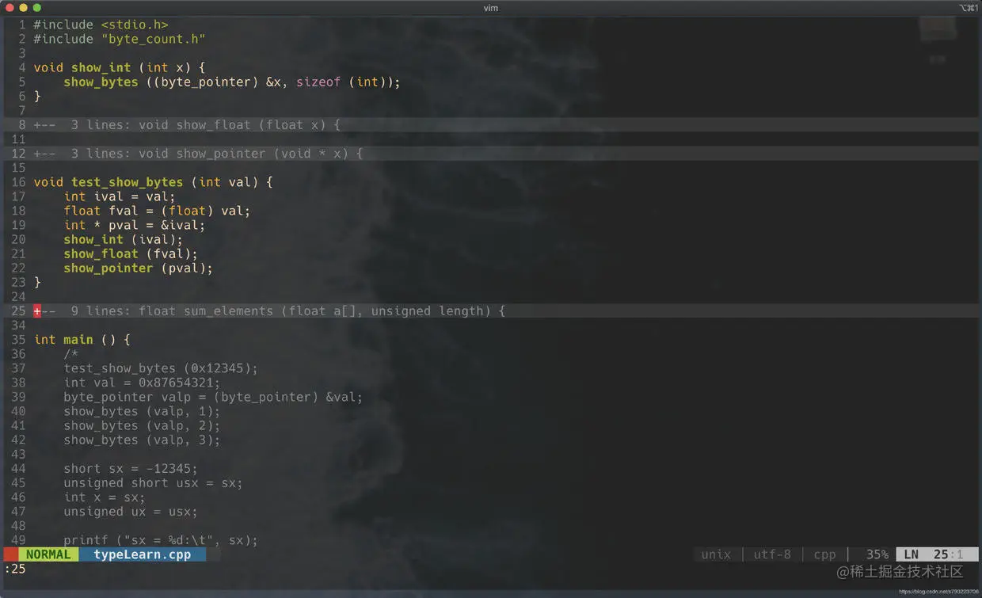Screen dimensions: 982x598
Task: Minimize the vim terminal window
Action: [23, 7]
